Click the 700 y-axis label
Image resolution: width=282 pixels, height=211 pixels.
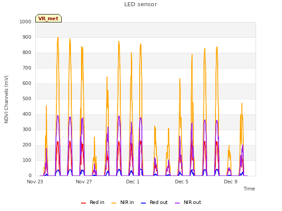(x=27, y=68)
